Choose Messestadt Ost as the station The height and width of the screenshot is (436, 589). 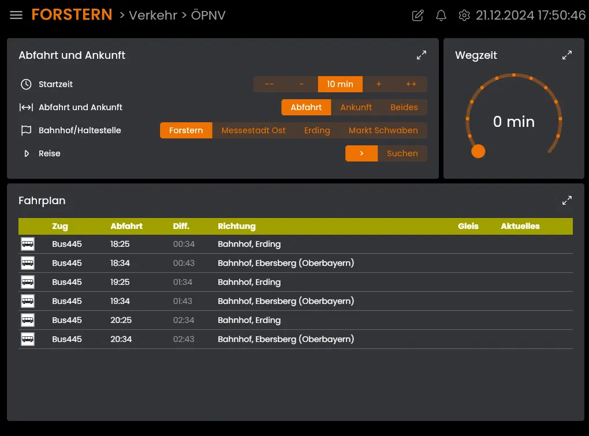point(254,130)
